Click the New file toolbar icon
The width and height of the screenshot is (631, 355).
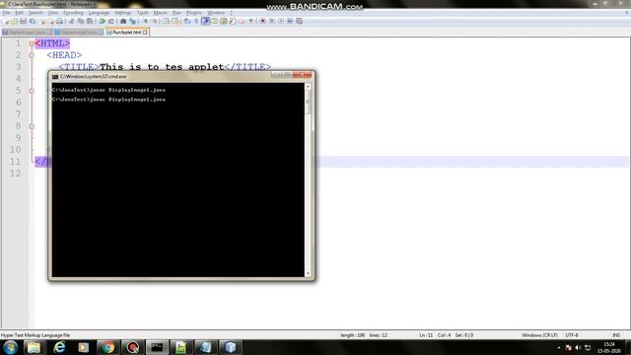(x=5, y=21)
